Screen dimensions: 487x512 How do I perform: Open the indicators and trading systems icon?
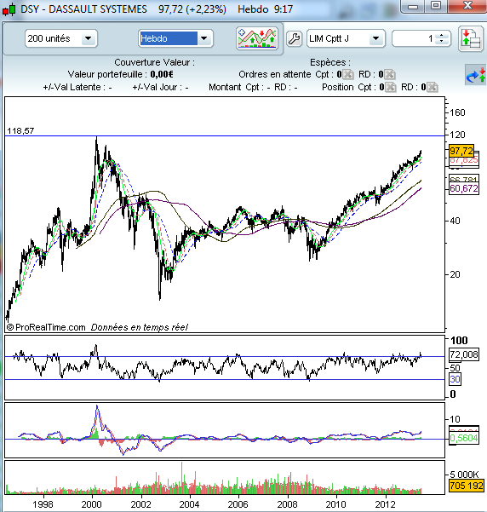[257, 38]
